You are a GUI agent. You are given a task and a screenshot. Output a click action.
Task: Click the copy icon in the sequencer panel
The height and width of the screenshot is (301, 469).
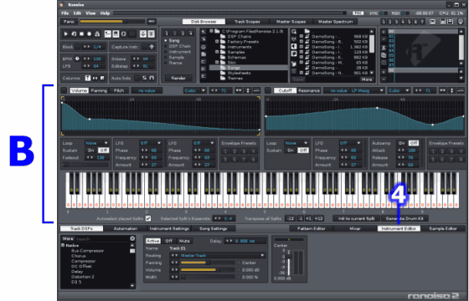click(x=384, y=55)
